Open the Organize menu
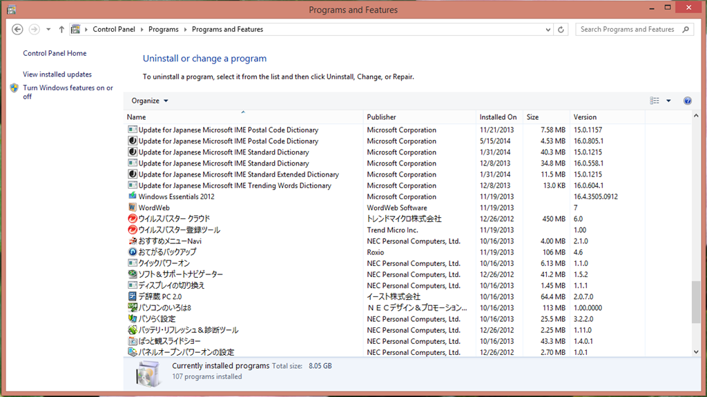707x397 pixels. pos(150,101)
